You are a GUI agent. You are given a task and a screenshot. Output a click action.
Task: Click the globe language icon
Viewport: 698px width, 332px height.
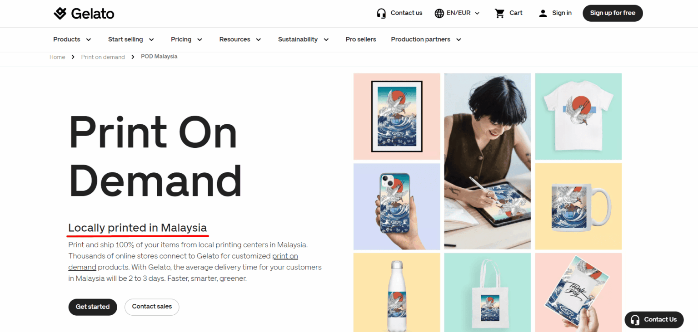point(439,13)
